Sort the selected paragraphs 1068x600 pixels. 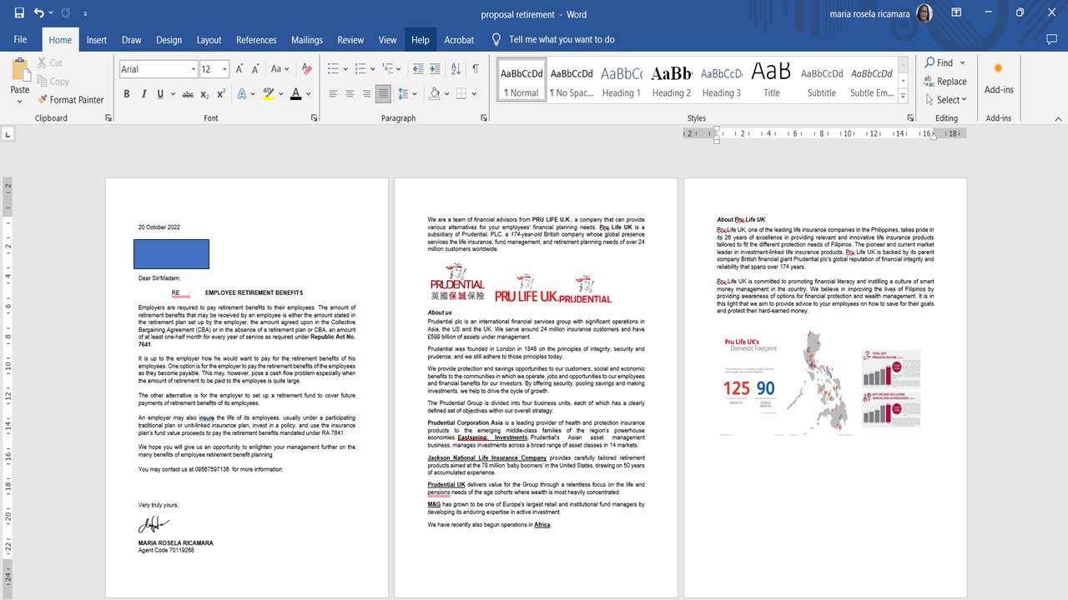coord(456,69)
